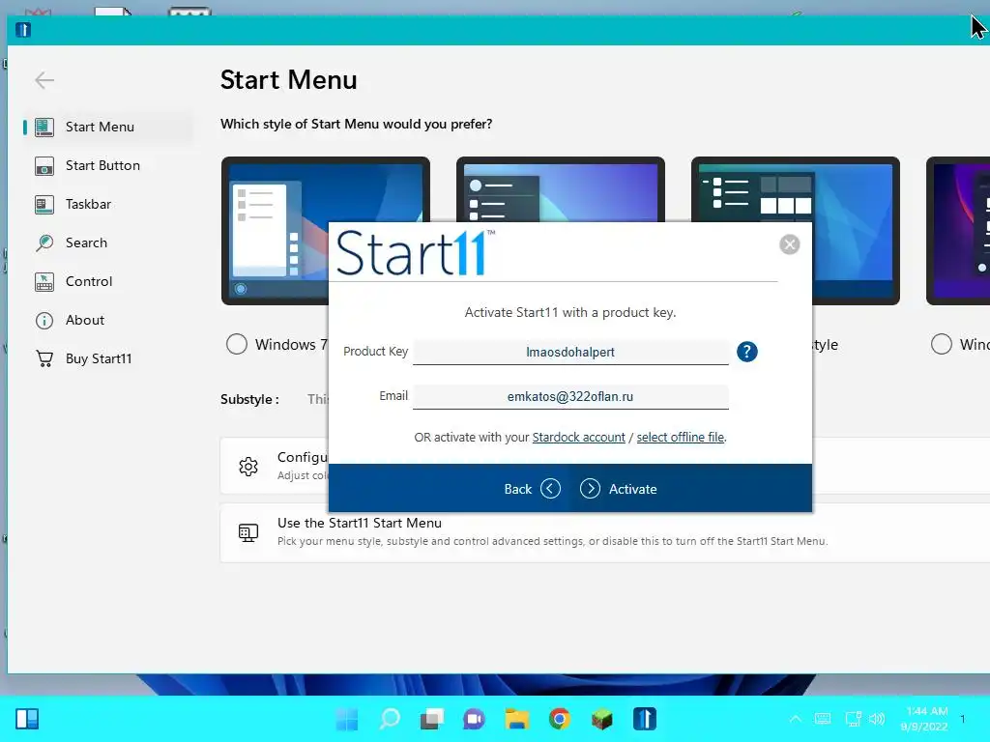Open the Start Menu sidebar section
Image resolution: width=990 pixels, height=742 pixels.
click(x=107, y=127)
